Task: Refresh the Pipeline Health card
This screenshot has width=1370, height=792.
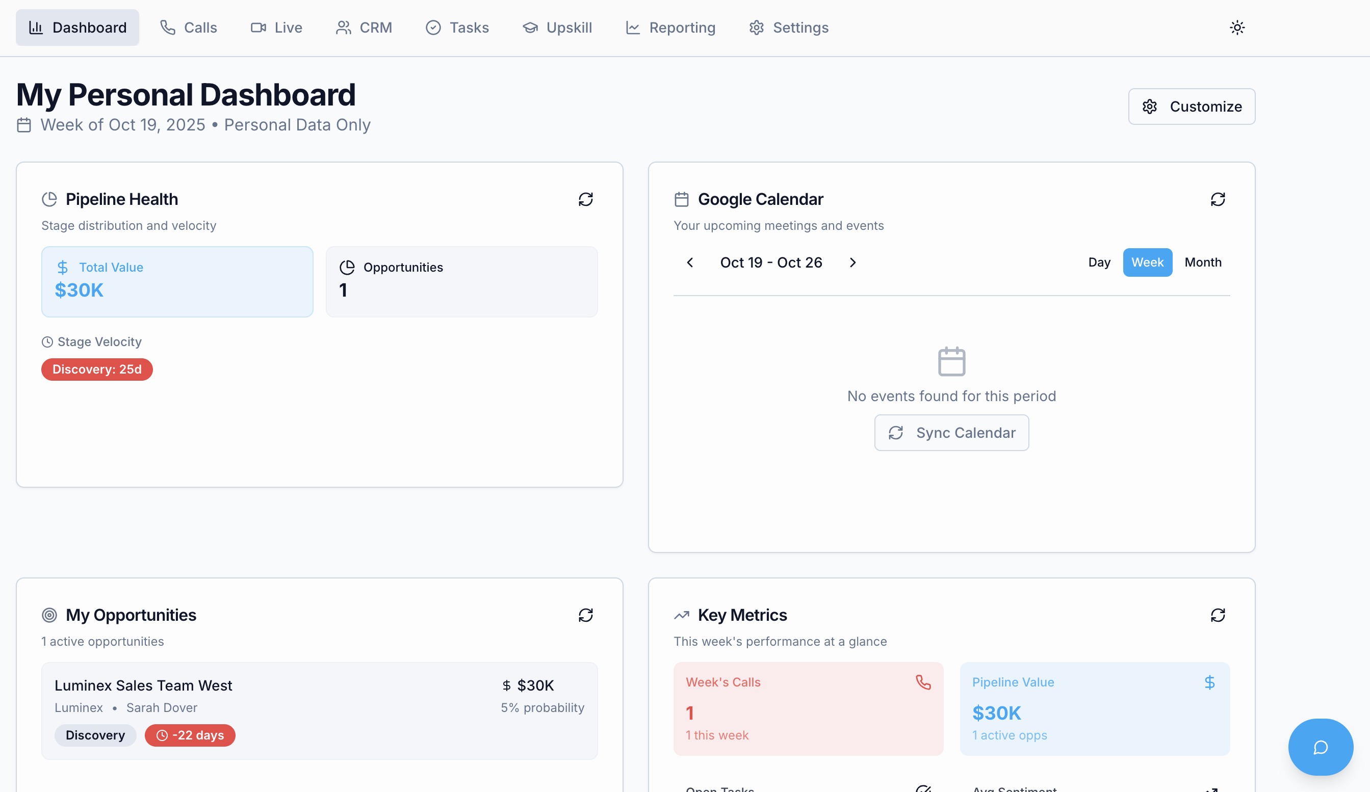Action: tap(585, 199)
